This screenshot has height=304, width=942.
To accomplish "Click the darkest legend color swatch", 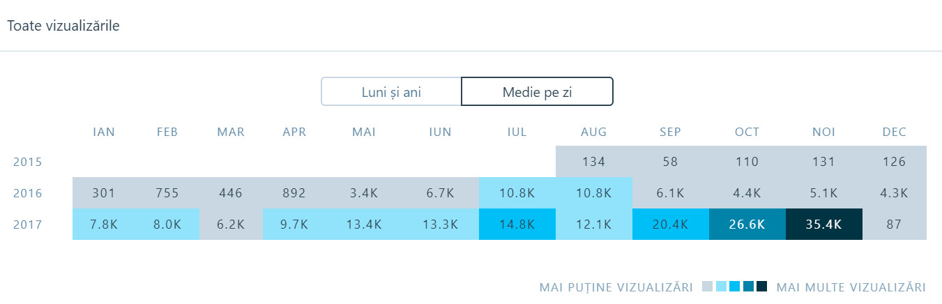I will pos(762,287).
